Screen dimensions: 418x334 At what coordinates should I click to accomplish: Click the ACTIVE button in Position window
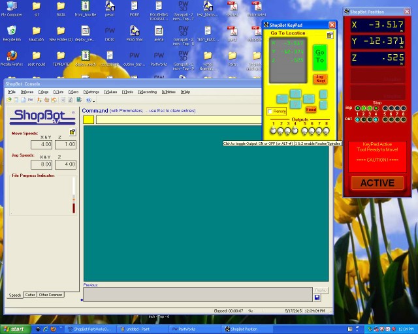point(378,183)
